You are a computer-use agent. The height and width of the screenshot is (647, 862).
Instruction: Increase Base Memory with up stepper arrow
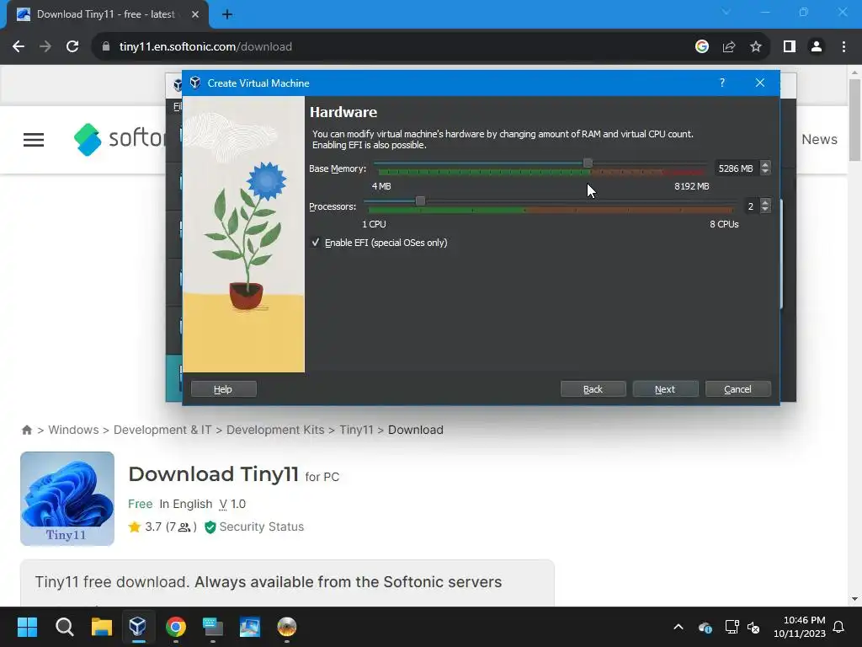pyautogui.click(x=764, y=164)
